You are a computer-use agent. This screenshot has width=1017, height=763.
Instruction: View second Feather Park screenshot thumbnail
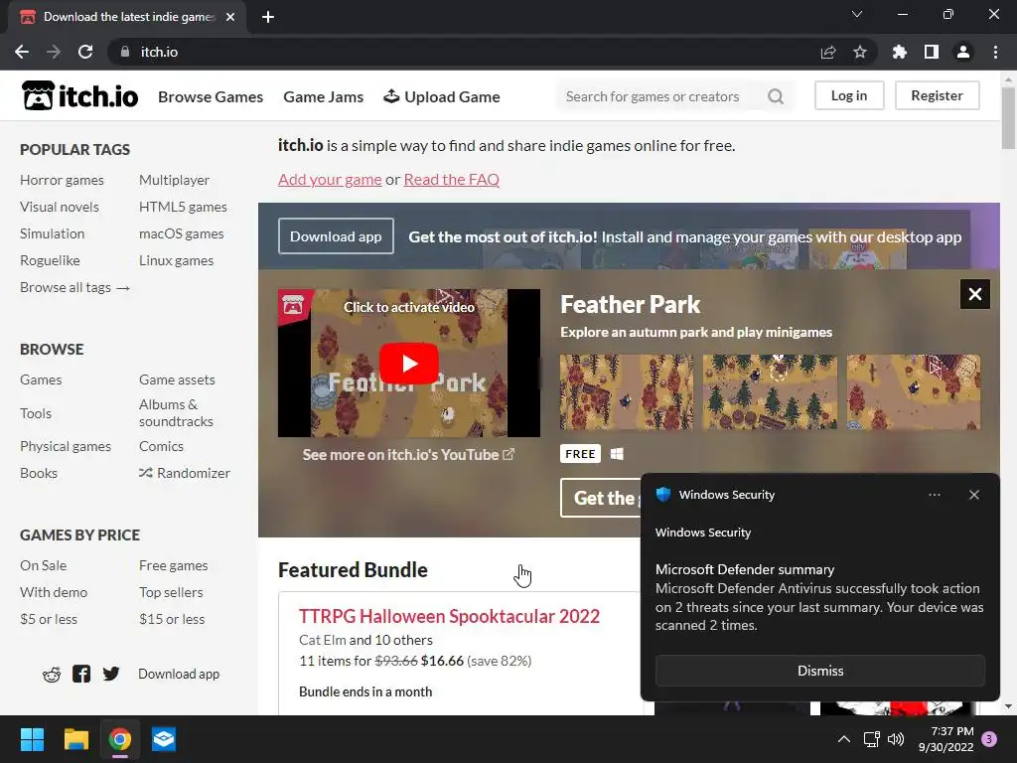pyautogui.click(x=770, y=391)
